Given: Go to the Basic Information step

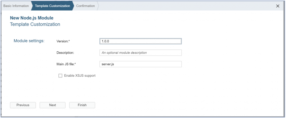Looking at the screenshot, I should [x=16, y=6].
